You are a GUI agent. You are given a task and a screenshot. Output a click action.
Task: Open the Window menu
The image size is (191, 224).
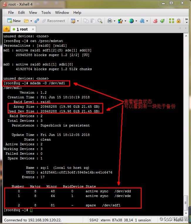62,13
